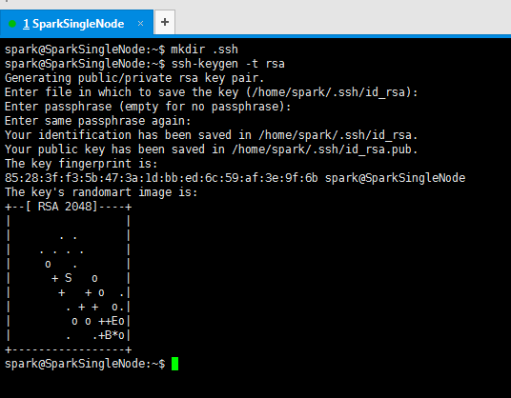Click the RSA 2048 randomart header

tap(69, 207)
